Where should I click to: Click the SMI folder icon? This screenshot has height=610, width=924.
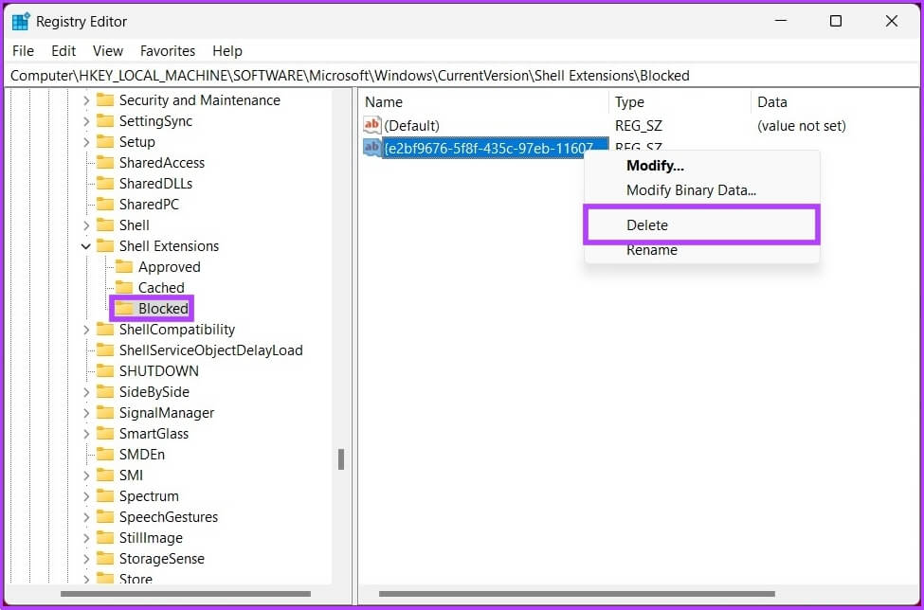click(x=105, y=475)
